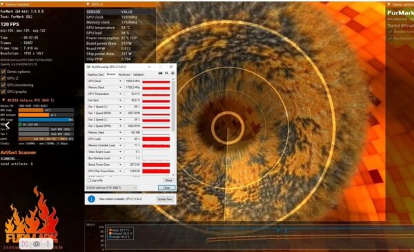Open the Hot Spot sensor dropdown arrow
Image resolution: width=414 pixels, height=252 pixels.
120,100
